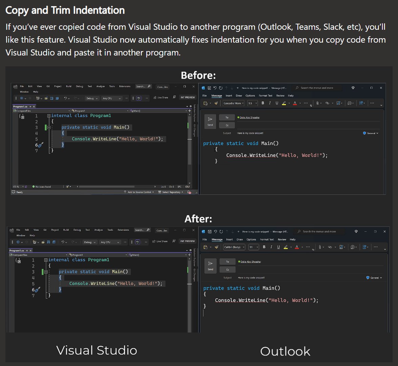
Task: Click Paste clipboard icon in Before Outlook ribbon
Action: coord(206,103)
